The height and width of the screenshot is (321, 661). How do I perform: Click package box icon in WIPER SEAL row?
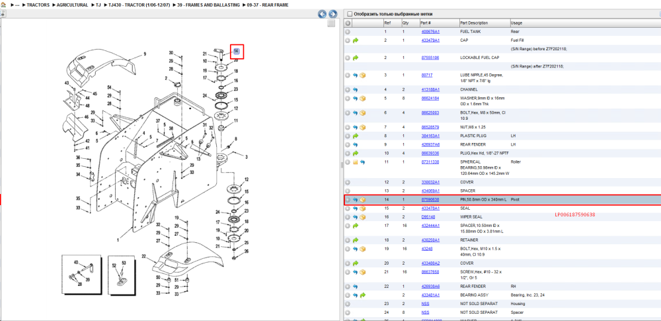(x=362, y=217)
